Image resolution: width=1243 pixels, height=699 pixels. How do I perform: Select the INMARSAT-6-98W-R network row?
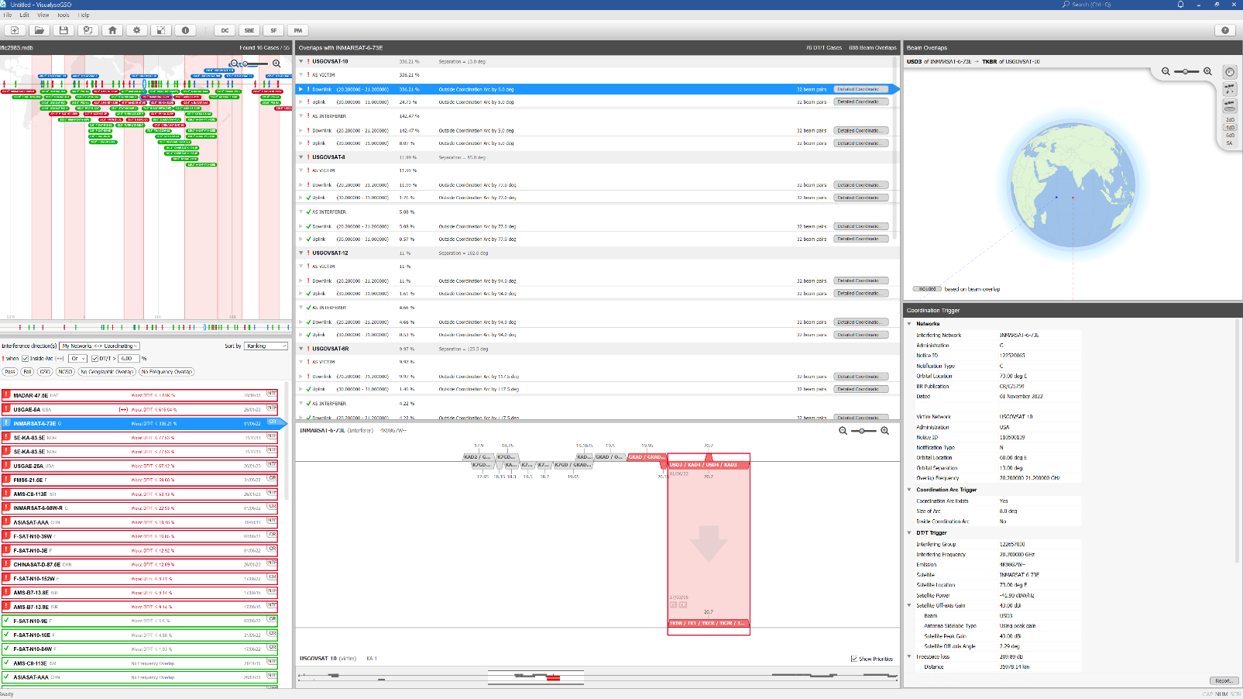139,508
